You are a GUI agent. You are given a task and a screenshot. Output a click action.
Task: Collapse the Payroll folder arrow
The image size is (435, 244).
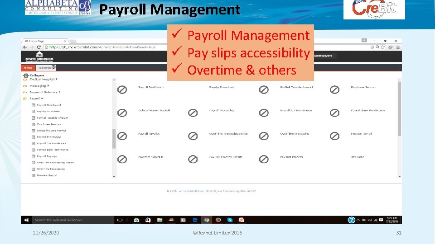click(x=42, y=99)
